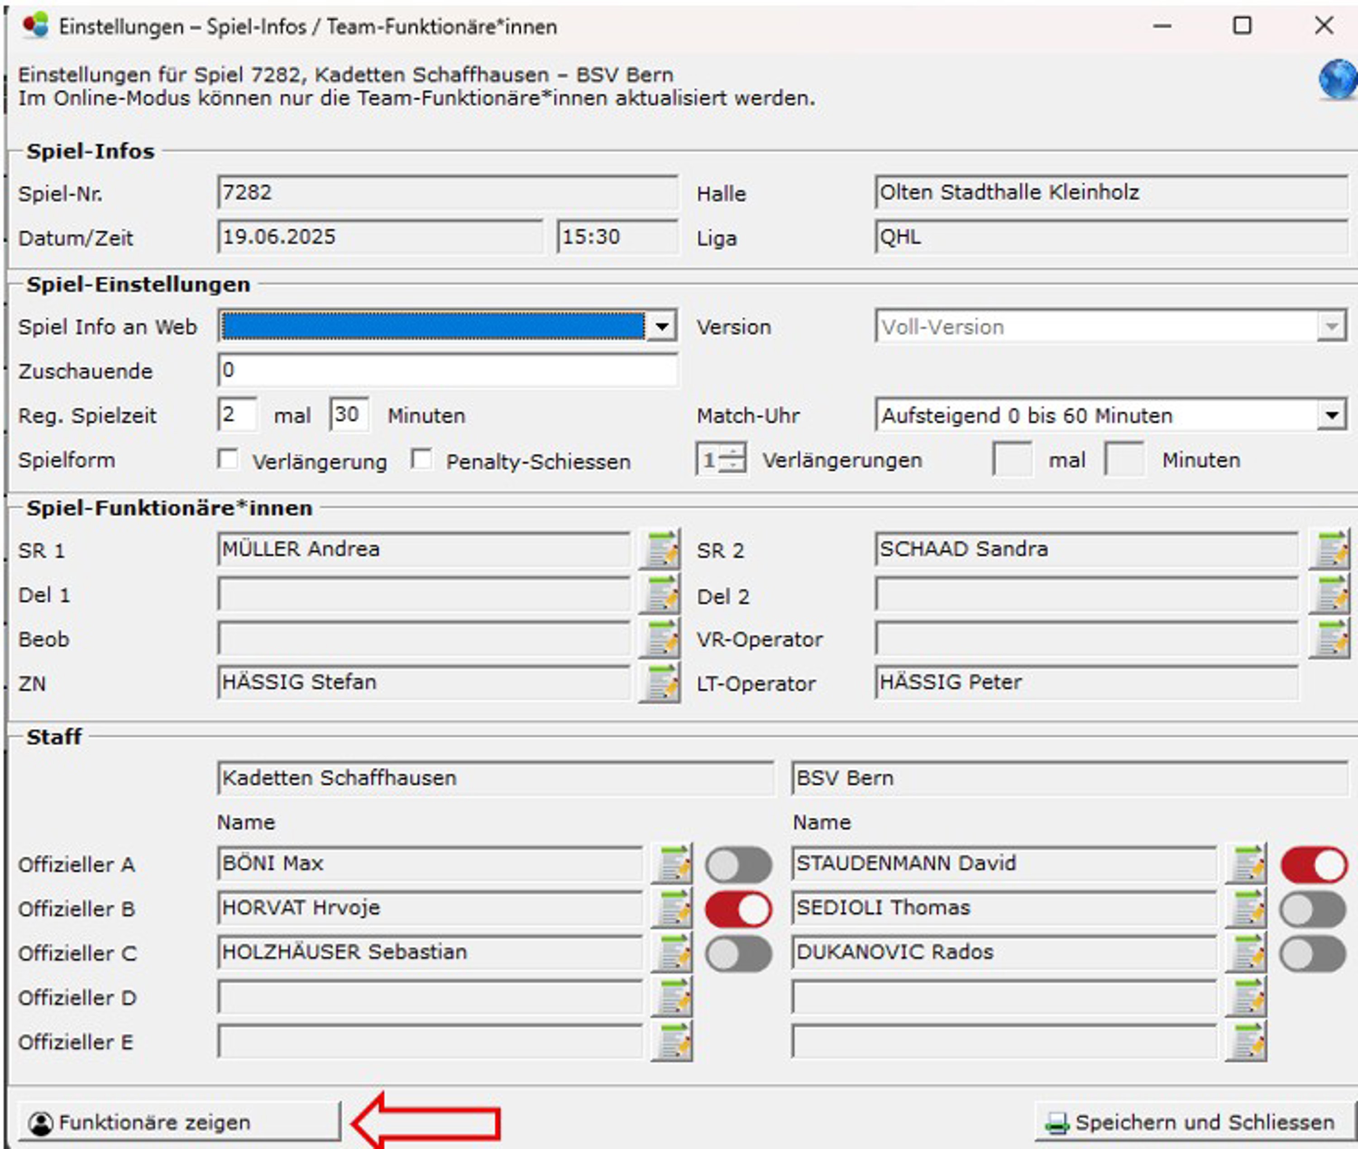Enable the toggle for BÖNI Max

[738, 865]
